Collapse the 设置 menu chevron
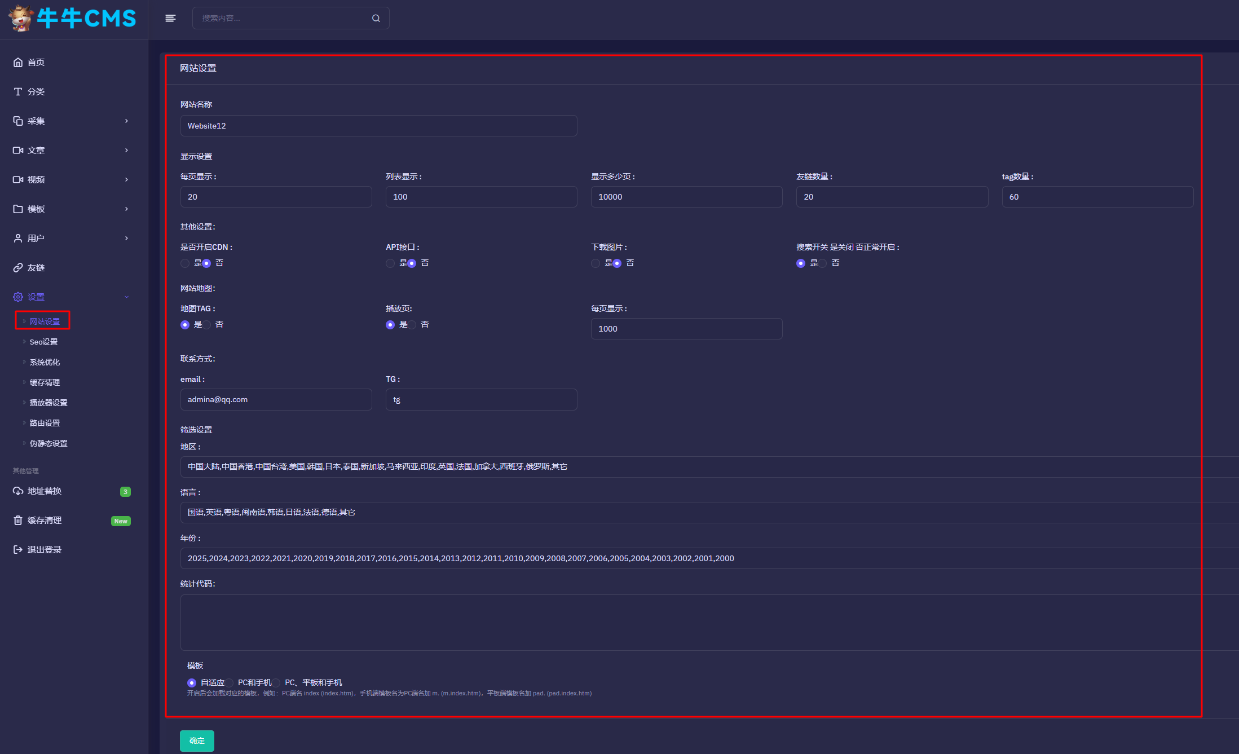The image size is (1239, 754). [126, 297]
